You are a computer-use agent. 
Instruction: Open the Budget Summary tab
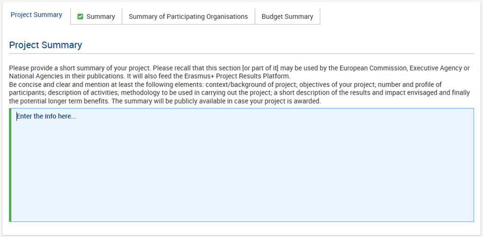point(288,17)
